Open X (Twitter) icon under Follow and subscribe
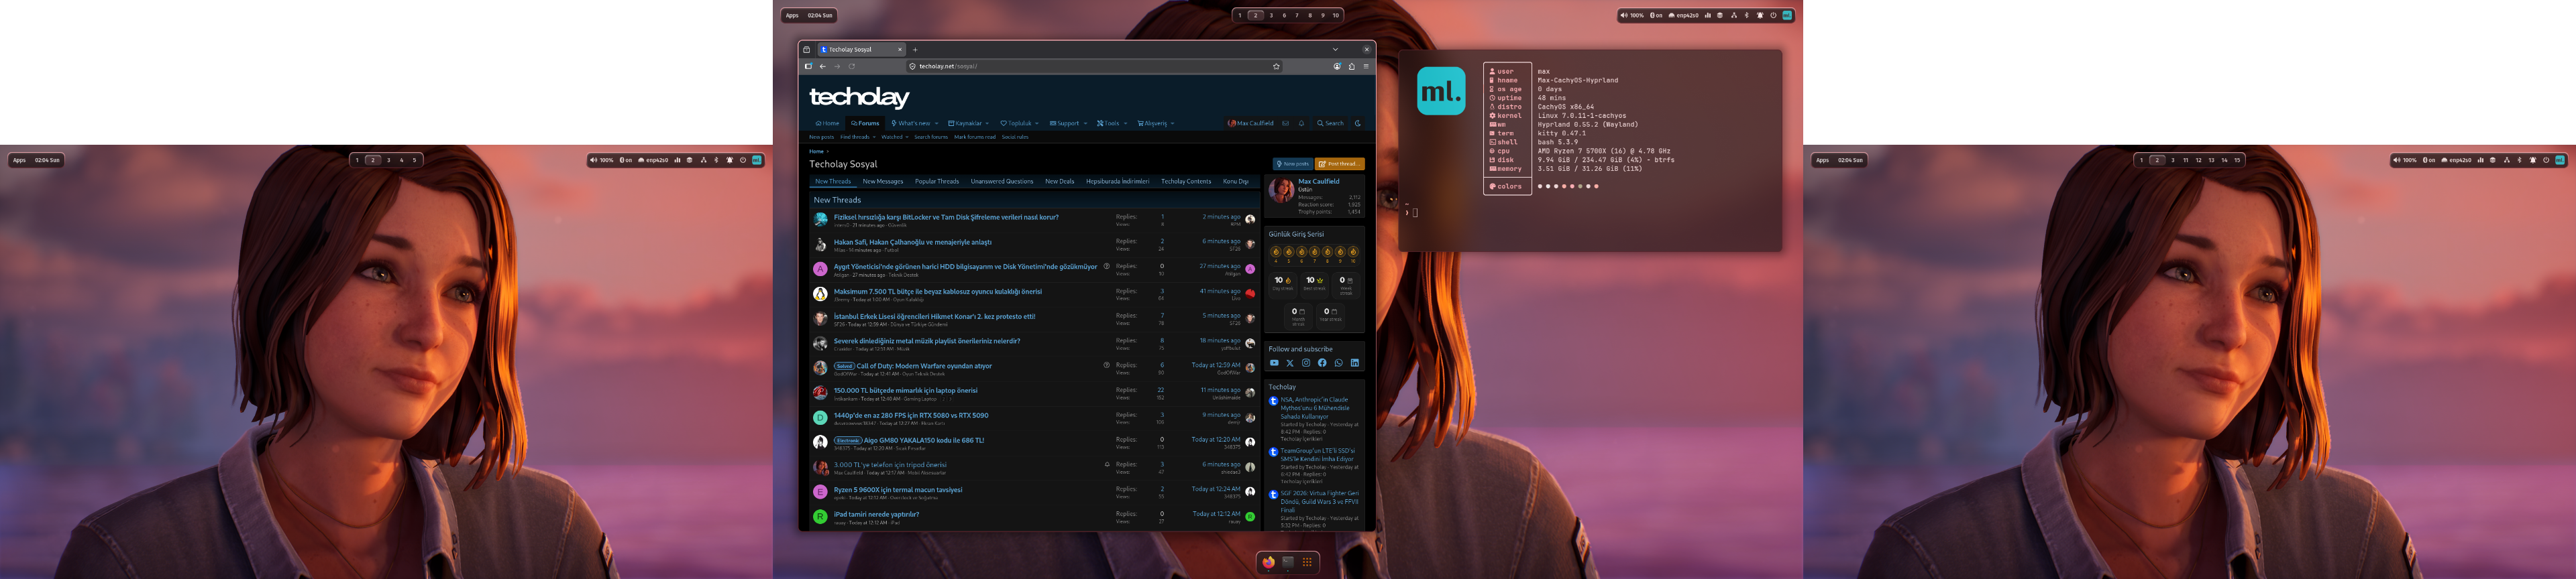 1290,363
